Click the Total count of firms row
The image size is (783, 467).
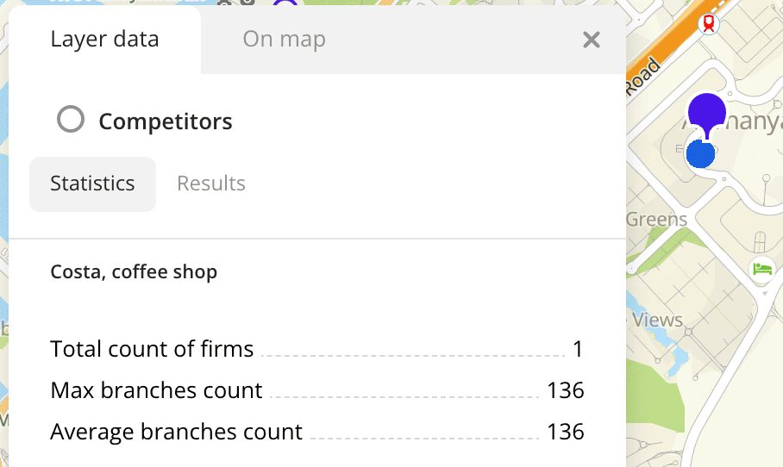[316, 349]
